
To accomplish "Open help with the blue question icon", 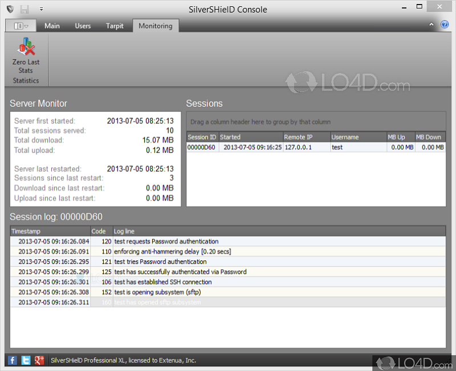I will click(445, 25).
